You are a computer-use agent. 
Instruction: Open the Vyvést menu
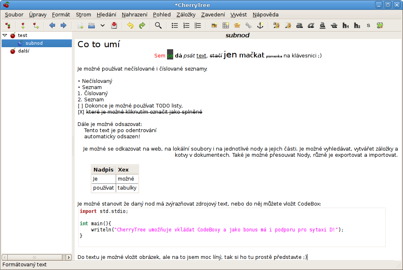point(238,15)
